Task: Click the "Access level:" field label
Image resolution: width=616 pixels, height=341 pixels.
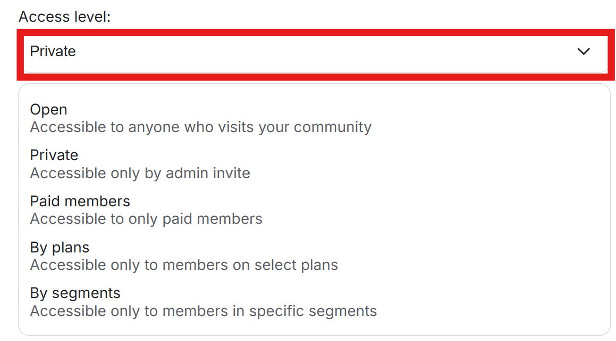Action: point(64,16)
